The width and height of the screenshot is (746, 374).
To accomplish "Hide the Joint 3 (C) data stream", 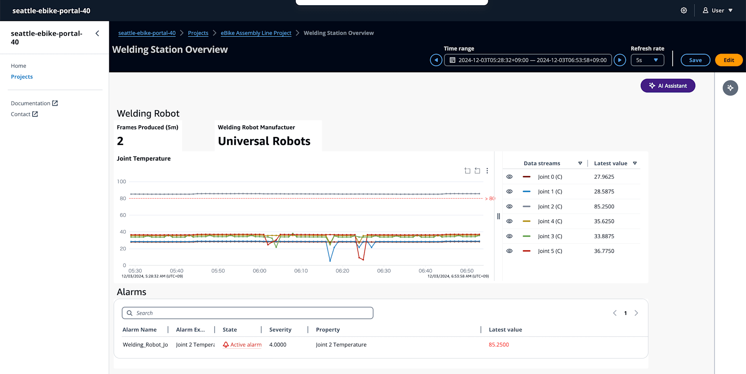I will (x=510, y=236).
